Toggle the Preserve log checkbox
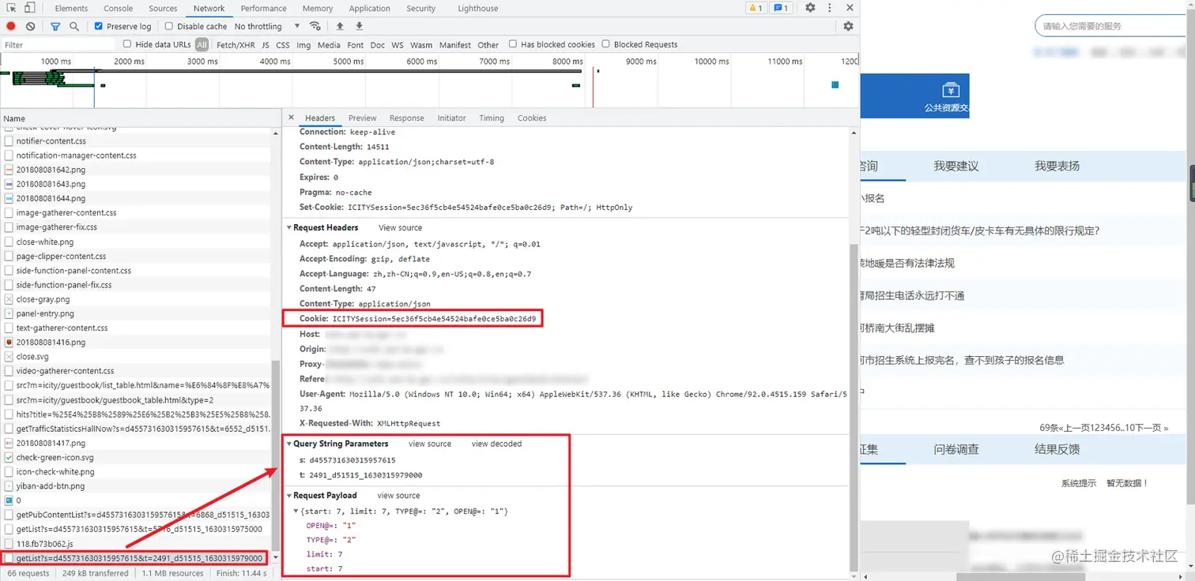Image resolution: width=1195 pixels, height=581 pixels. [x=99, y=26]
